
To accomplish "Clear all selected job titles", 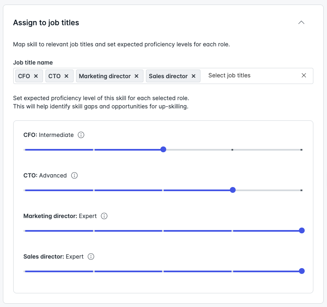I will click(303, 75).
